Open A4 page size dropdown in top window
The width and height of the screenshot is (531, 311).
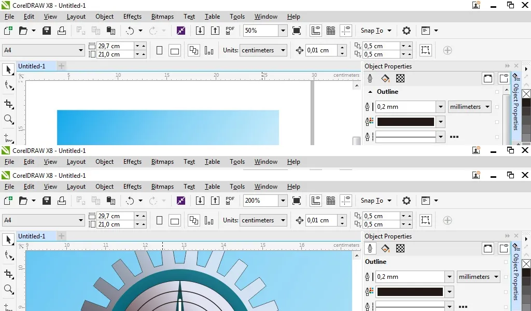point(80,50)
